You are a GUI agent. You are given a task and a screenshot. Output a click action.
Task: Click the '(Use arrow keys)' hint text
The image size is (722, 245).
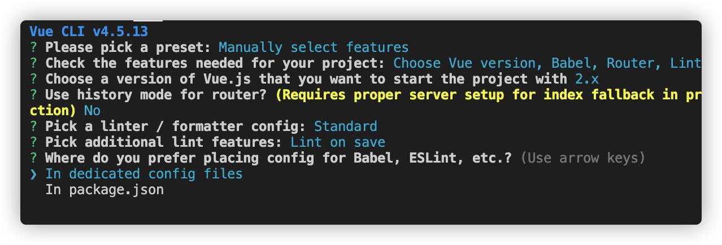582,158
